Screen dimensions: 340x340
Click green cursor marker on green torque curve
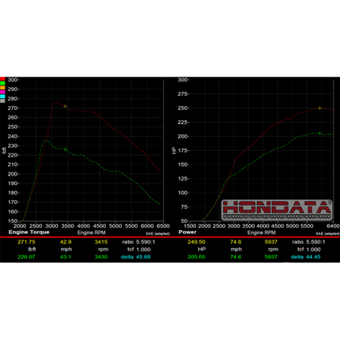(x=66, y=149)
